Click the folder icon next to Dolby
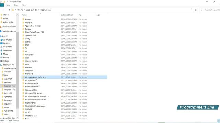 pyautogui.click(x=23, y=39)
